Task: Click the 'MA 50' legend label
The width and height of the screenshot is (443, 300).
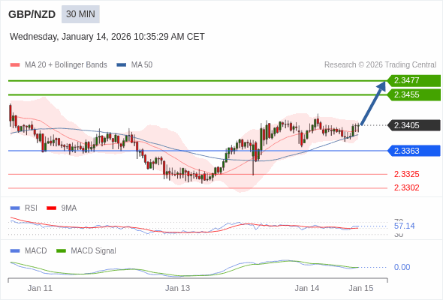Action: click(x=142, y=65)
